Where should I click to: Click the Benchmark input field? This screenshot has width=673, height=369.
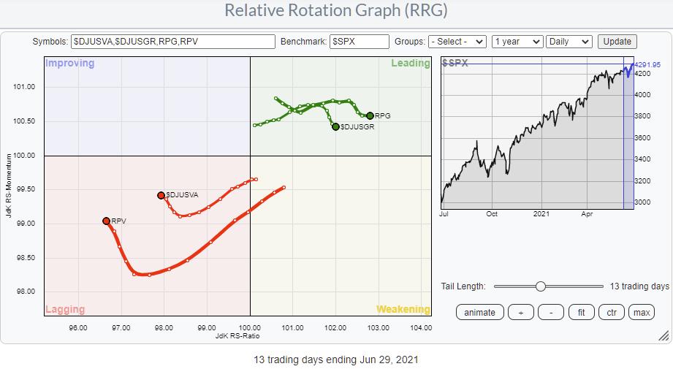coord(359,42)
